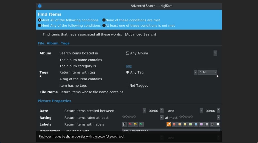Open the minimum rating dropdown arrow
The width and height of the screenshot is (258, 143).
pos(162,118)
